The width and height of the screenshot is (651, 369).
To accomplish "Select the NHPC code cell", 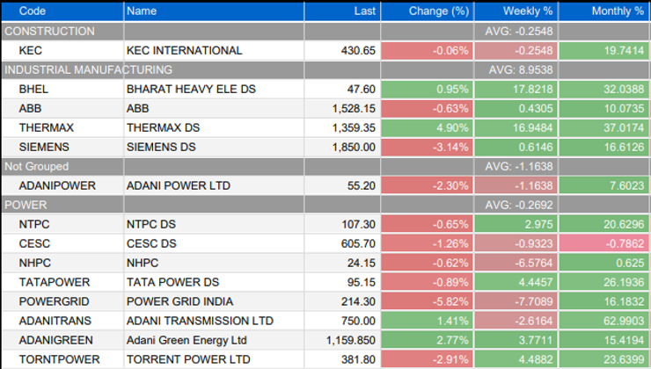I will coord(62,263).
